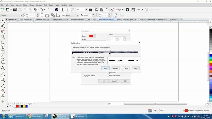Viewport: 212px width, 119px height.
Task: Select the Parallel Dimension line tool
Action: coord(3,74)
